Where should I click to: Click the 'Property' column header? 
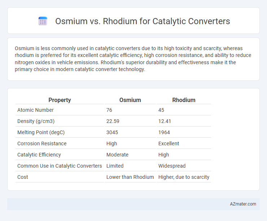coord(60,100)
